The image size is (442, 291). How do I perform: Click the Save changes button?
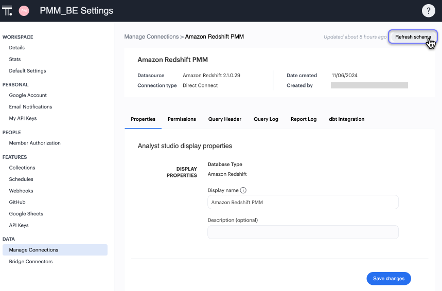(x=388, y=279)
